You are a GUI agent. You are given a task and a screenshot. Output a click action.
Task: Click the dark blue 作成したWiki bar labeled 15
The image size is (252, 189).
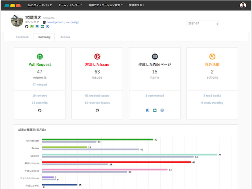[59, 185]
